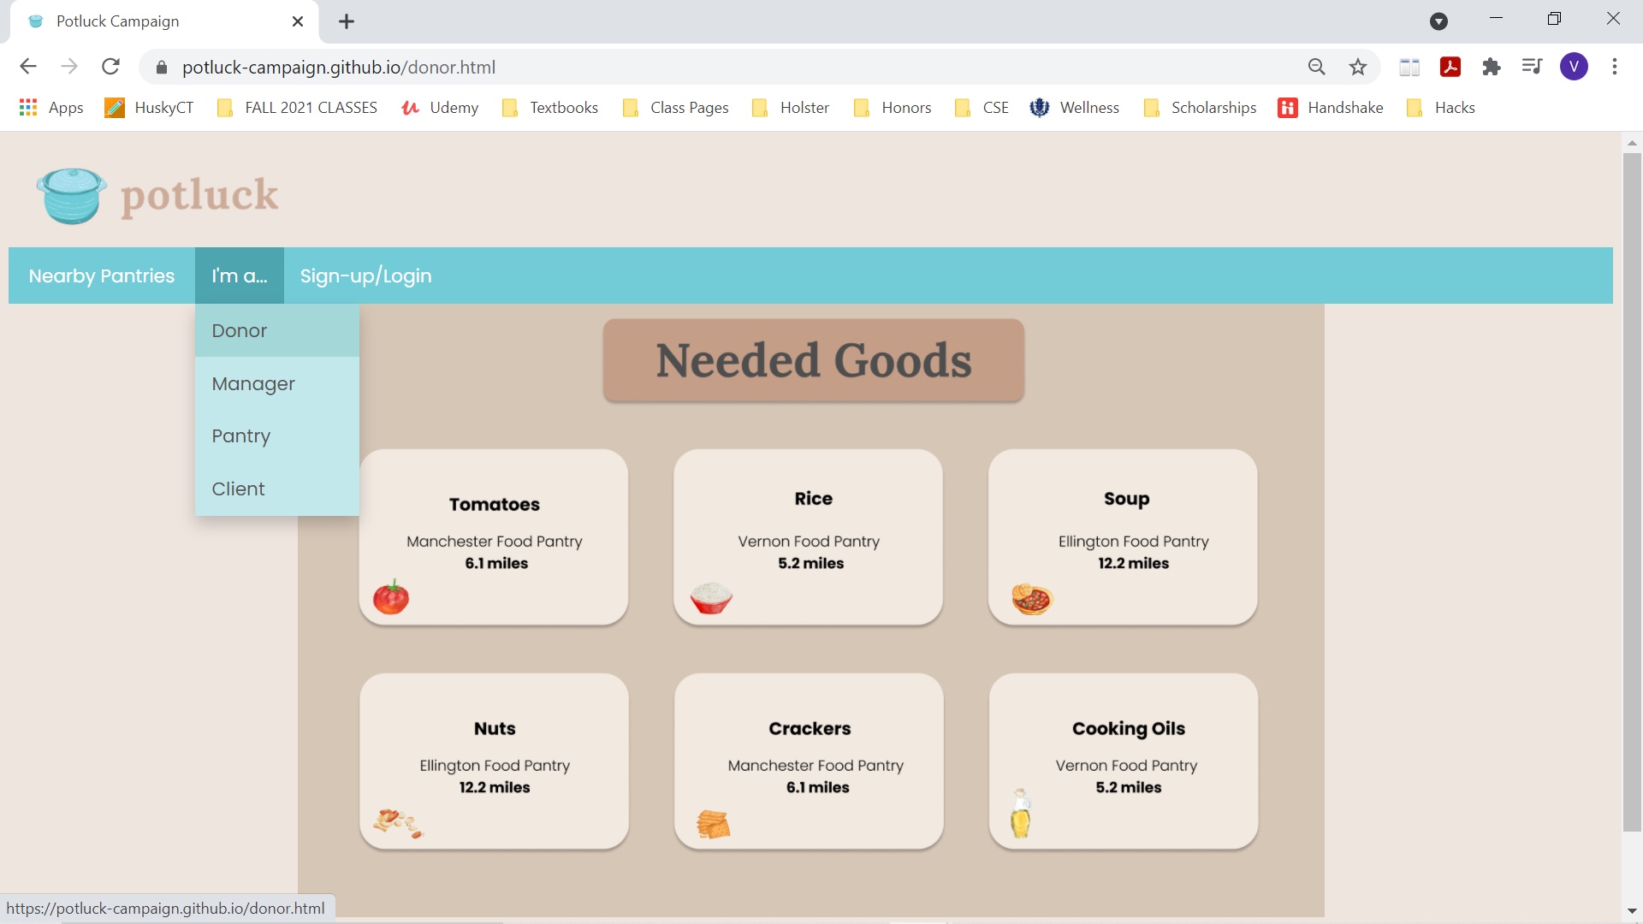The width and height of the screenshot is (1643, 924).
Task: Open Chrome tab search dropdown arrow
Action: (x=1438, y=21)
